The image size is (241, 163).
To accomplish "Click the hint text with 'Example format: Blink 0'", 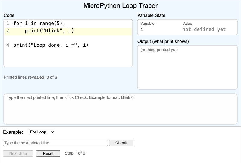I will pos(70,98).
